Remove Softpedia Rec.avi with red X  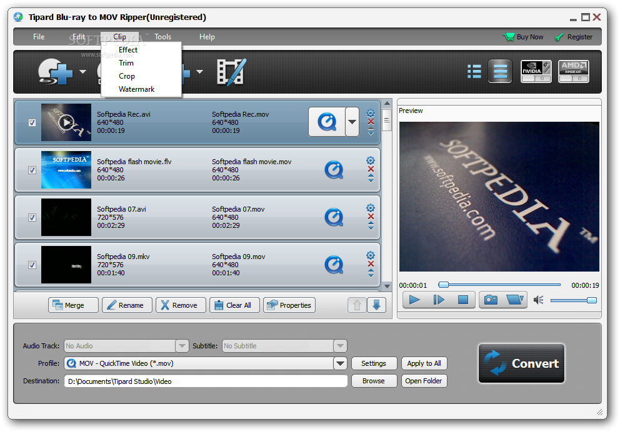tap(371, 122)
